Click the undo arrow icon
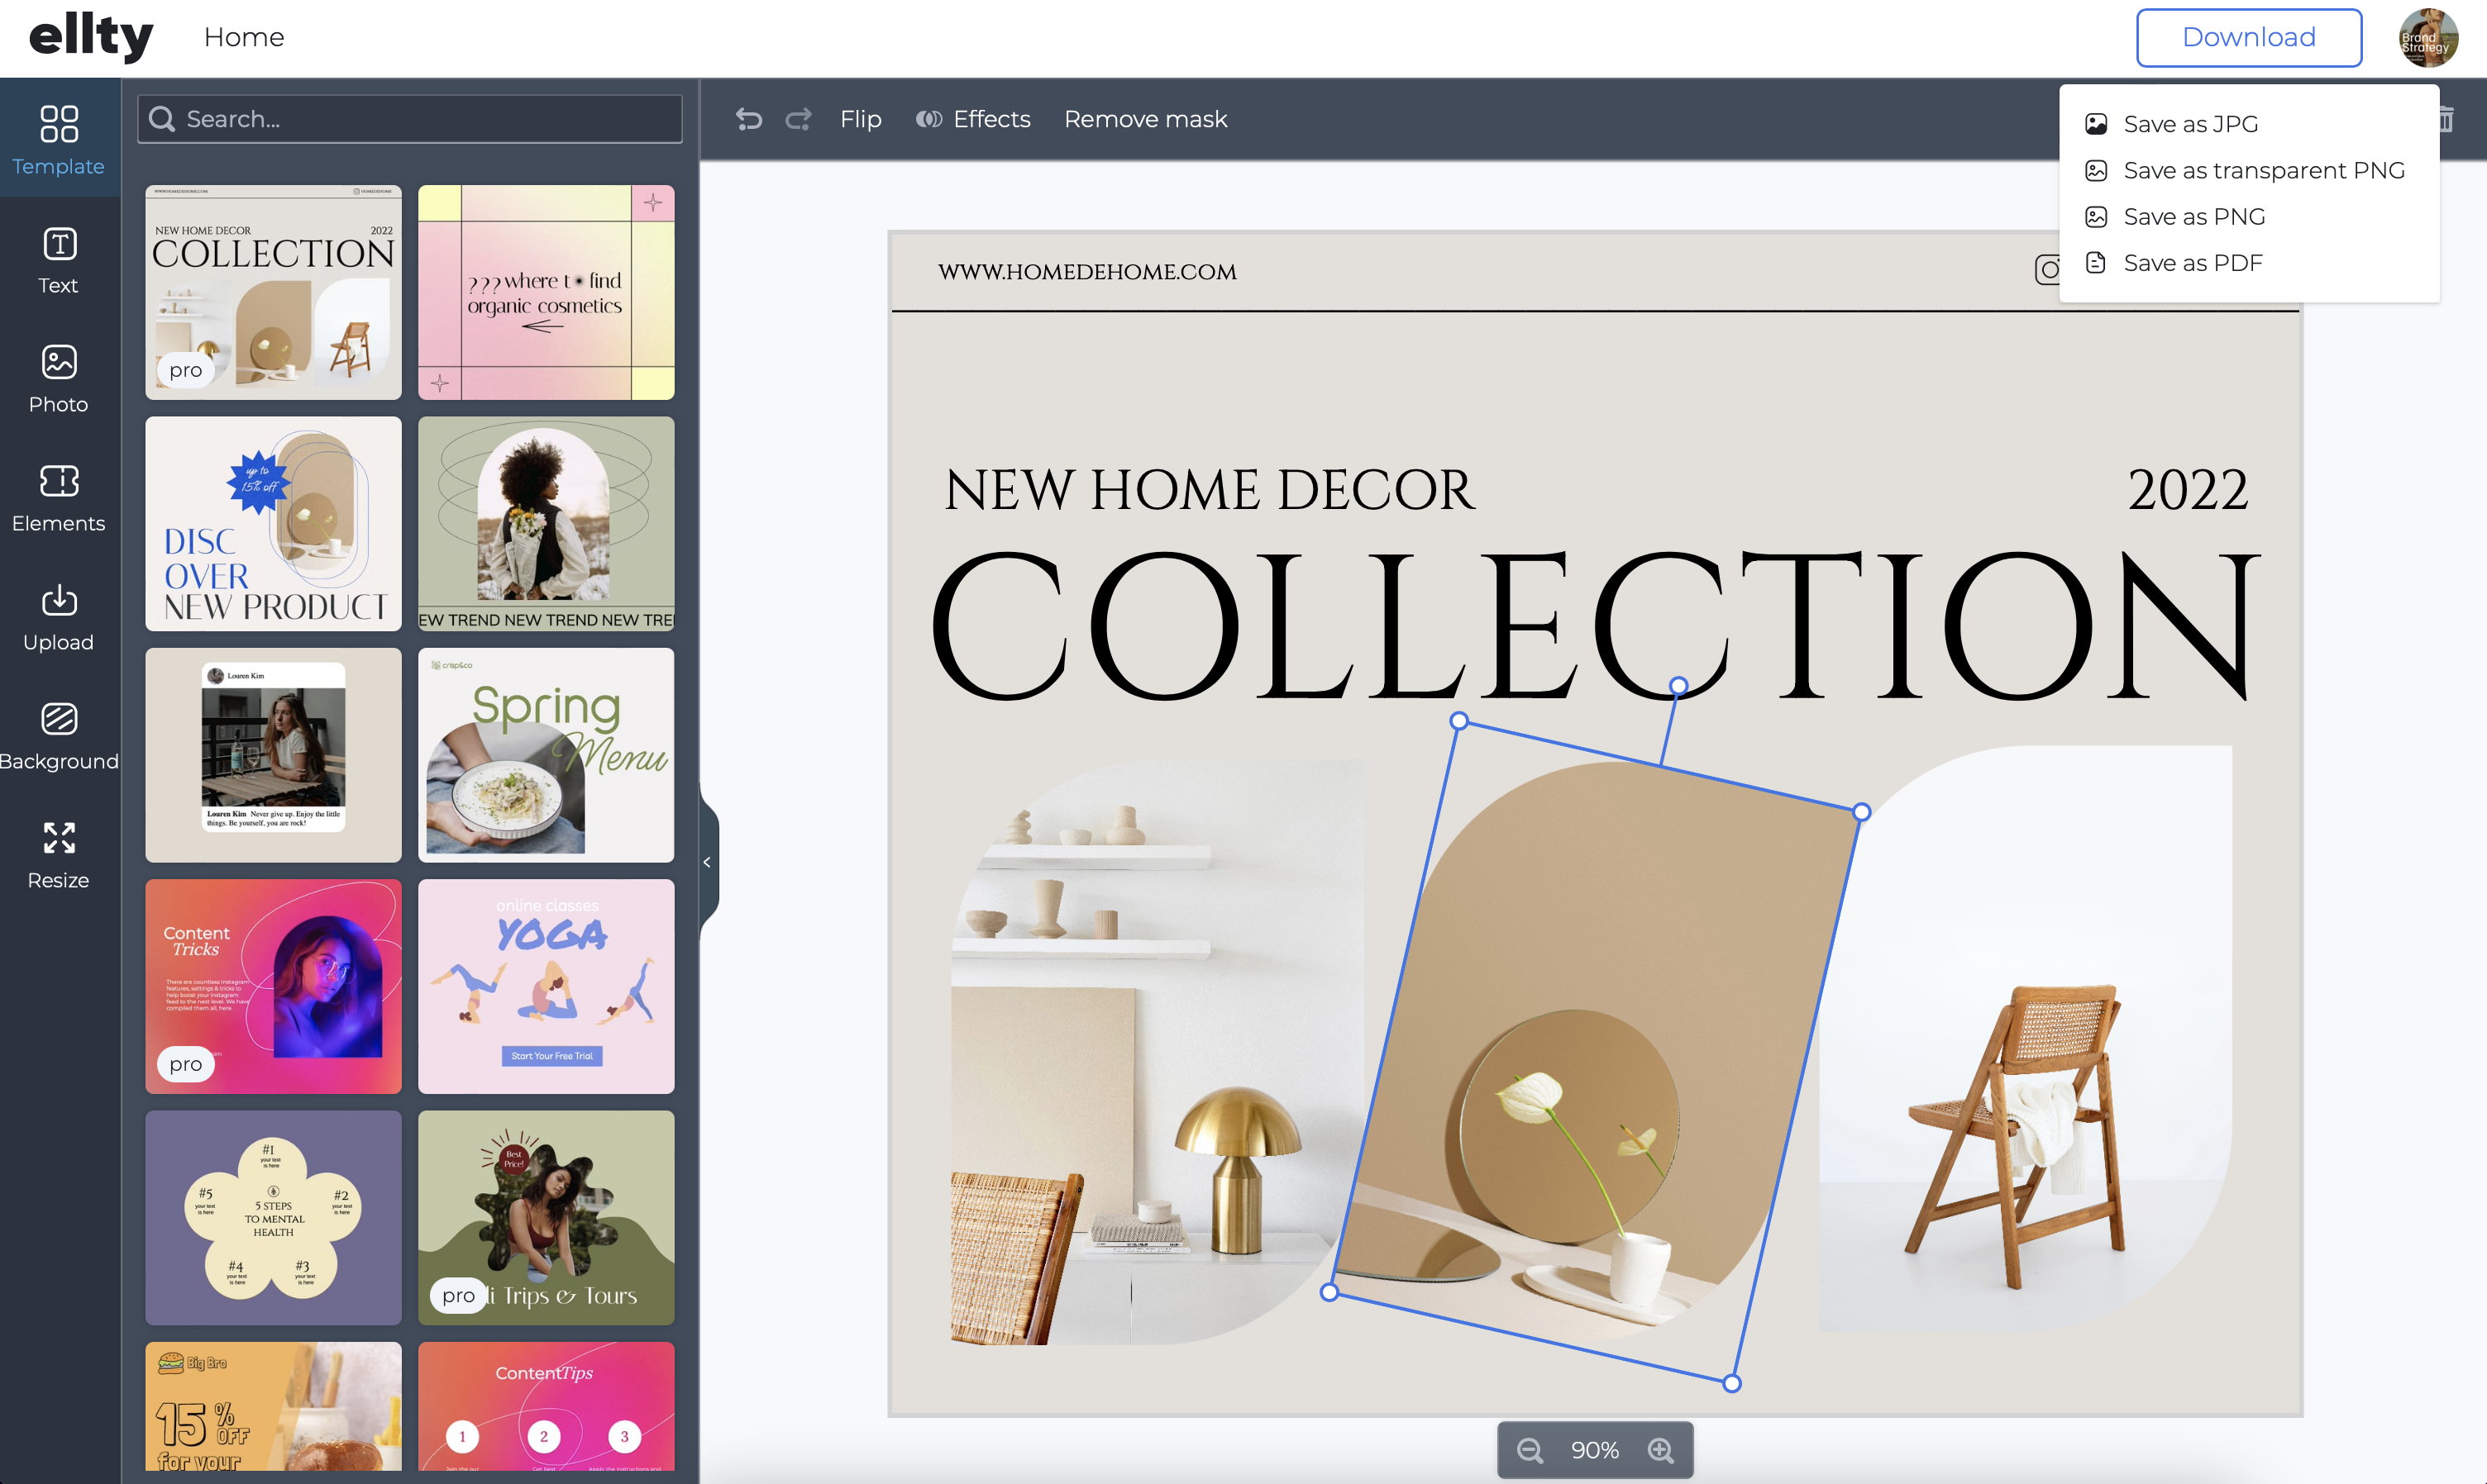Viewport: 2487px width, 1484px height. coord(748,119)
